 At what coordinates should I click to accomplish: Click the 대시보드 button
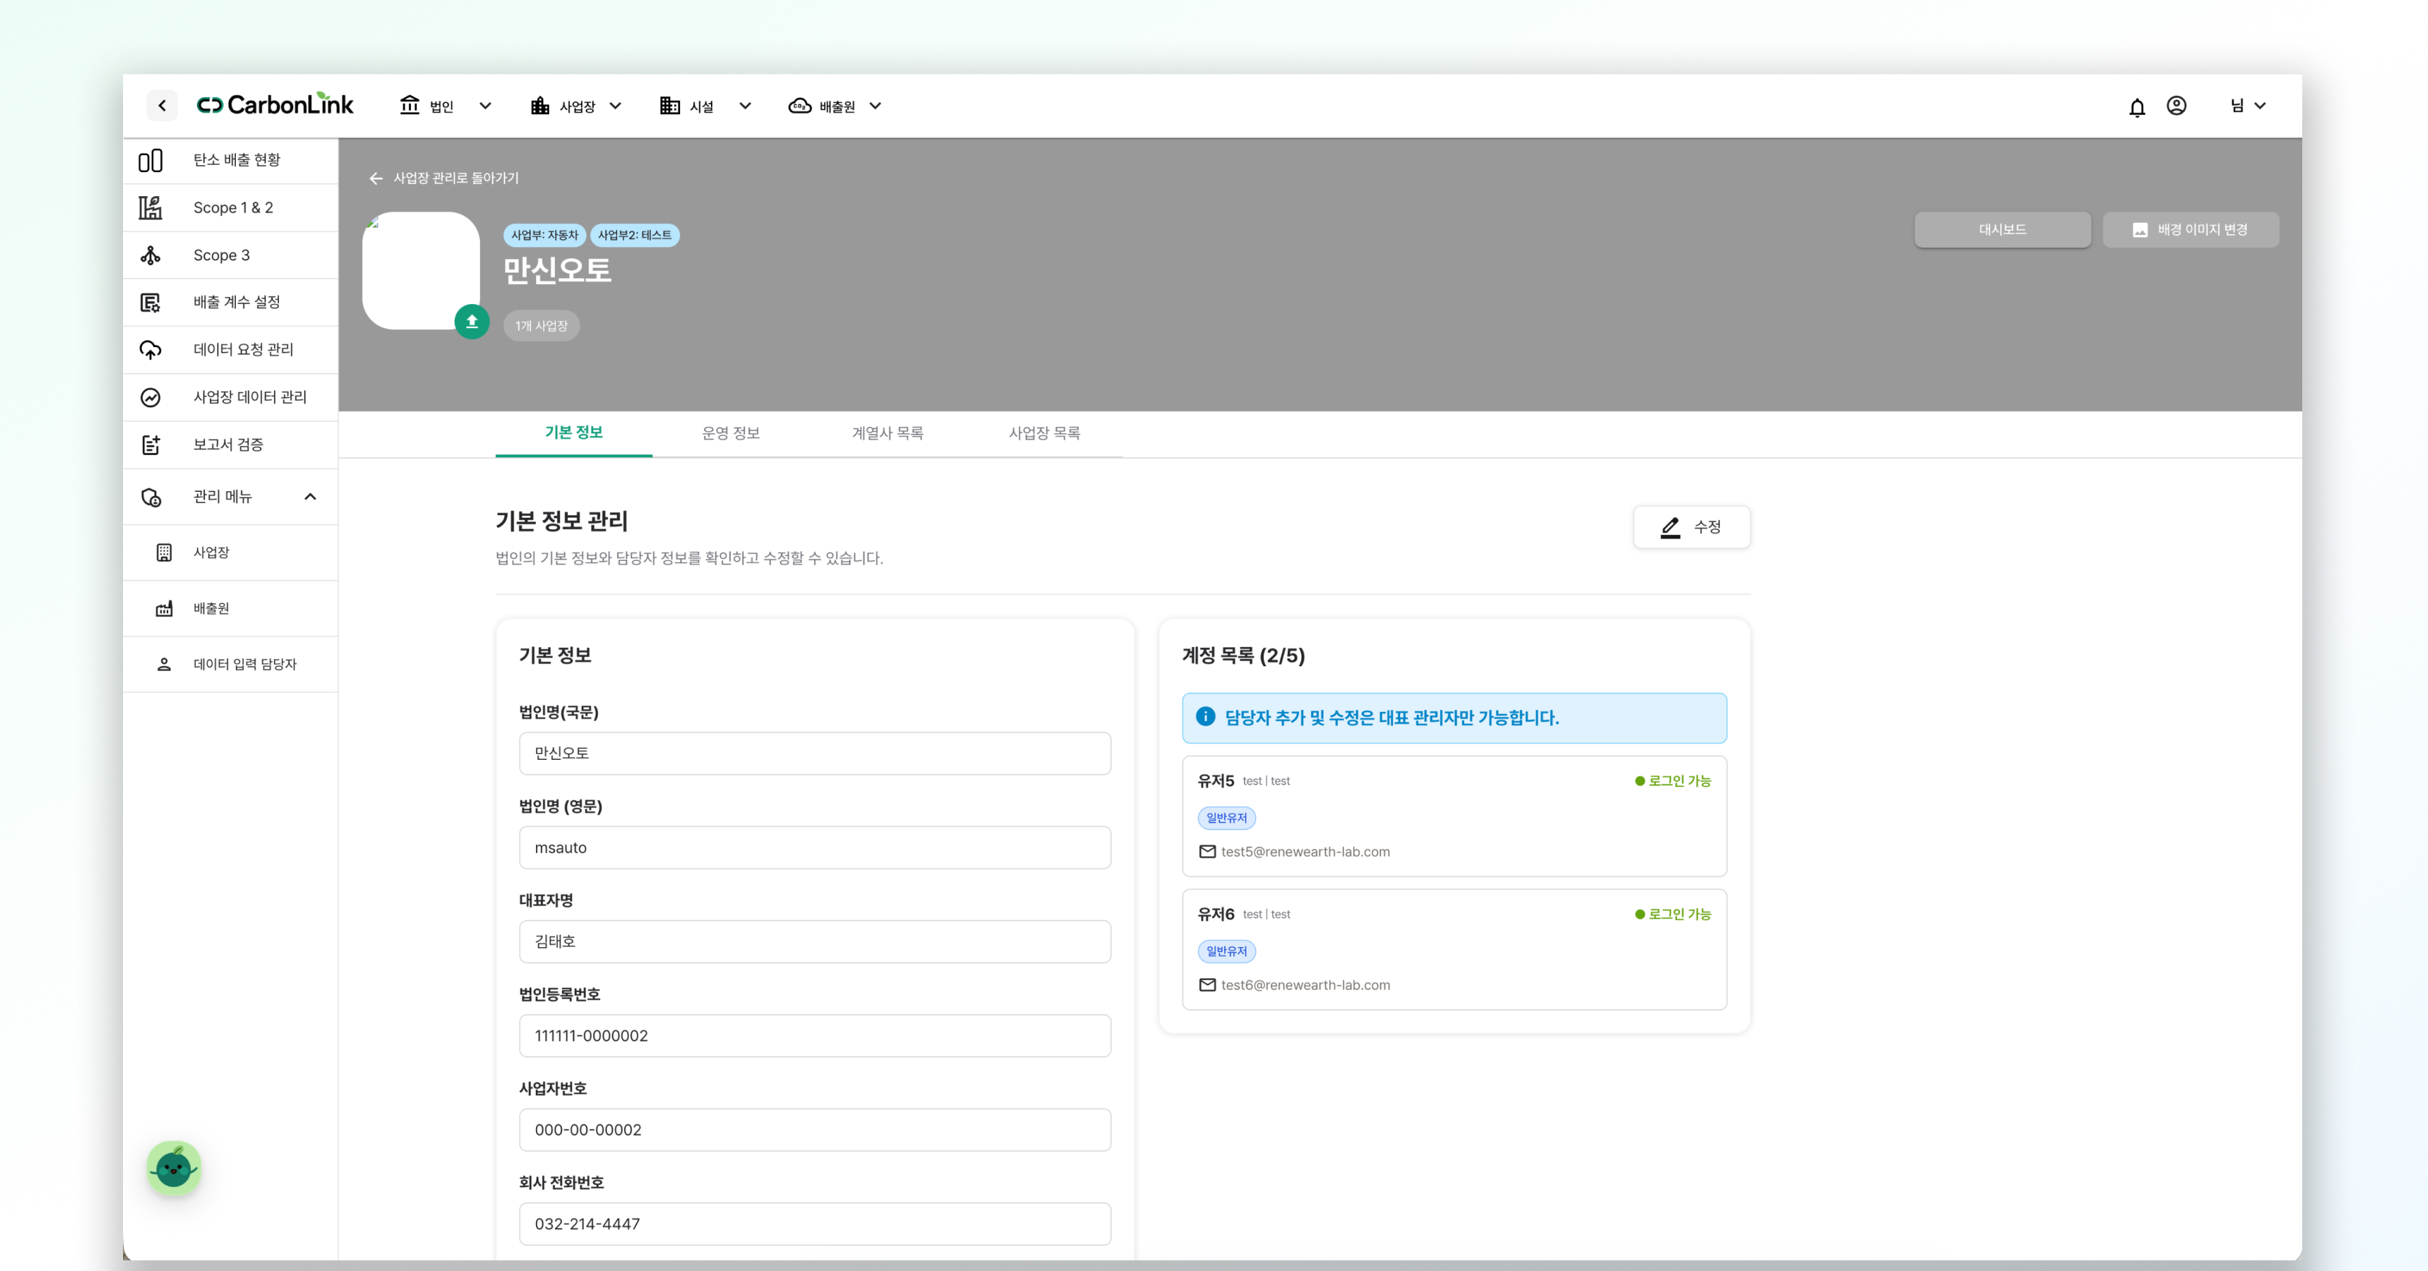click(2003, 230)
